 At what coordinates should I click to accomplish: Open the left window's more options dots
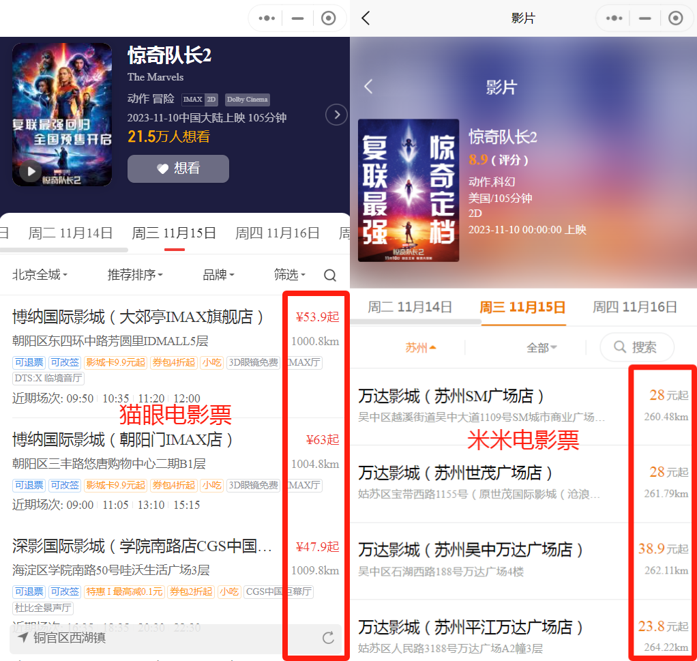(x=267, y=18)
